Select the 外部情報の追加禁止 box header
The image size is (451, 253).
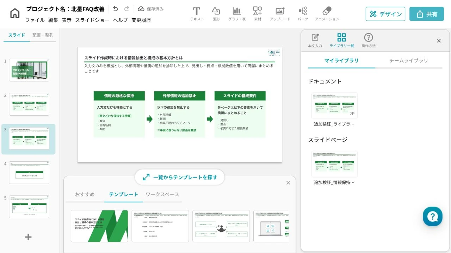[x=180, y=96]
